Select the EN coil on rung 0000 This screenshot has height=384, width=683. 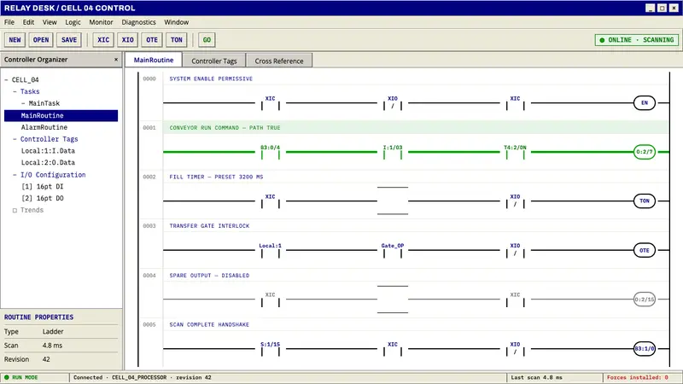click(645, 102)
